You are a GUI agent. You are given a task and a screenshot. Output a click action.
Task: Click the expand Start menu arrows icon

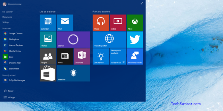pos(142,3)
